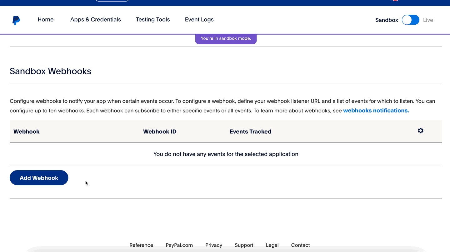Click the "You do not have any events" message
The image size is (450, 252).
pos(226,154)
